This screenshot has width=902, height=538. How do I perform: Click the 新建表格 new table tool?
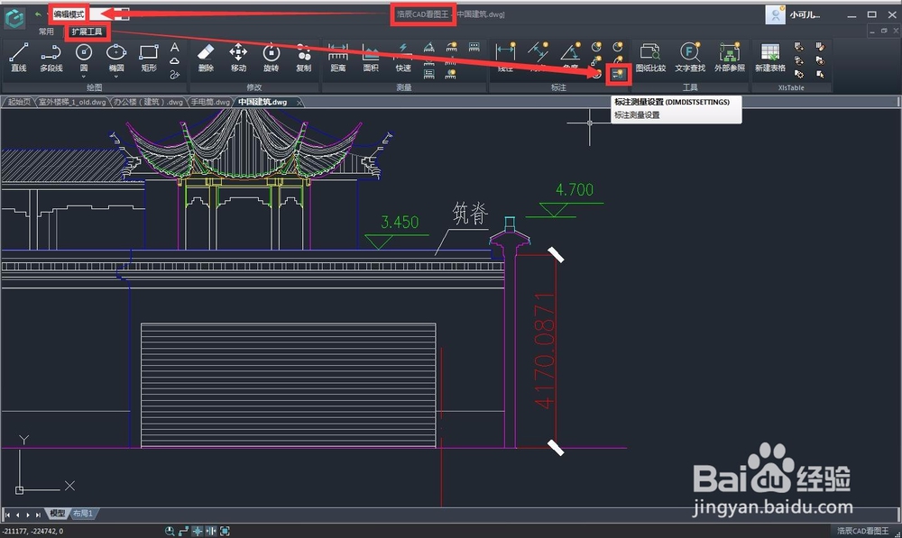click(770, 57)
